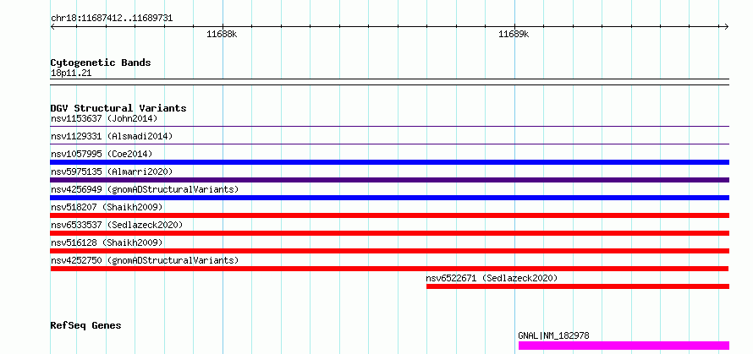Open variant nsv5975135 (Almarri2020) label
This screenshot has width=753, height=354.
coord(112,172)
